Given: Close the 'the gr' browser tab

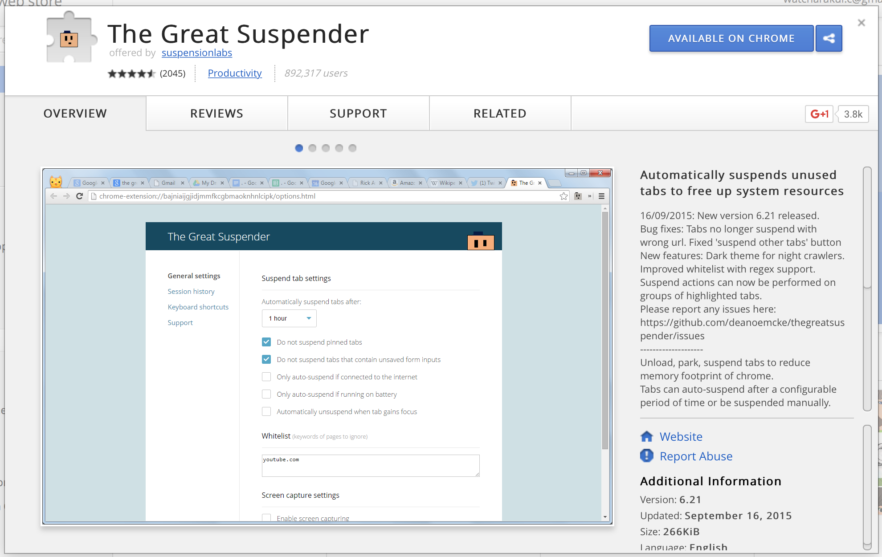Looking at the screenshot, I should click(x=143, y=183).
